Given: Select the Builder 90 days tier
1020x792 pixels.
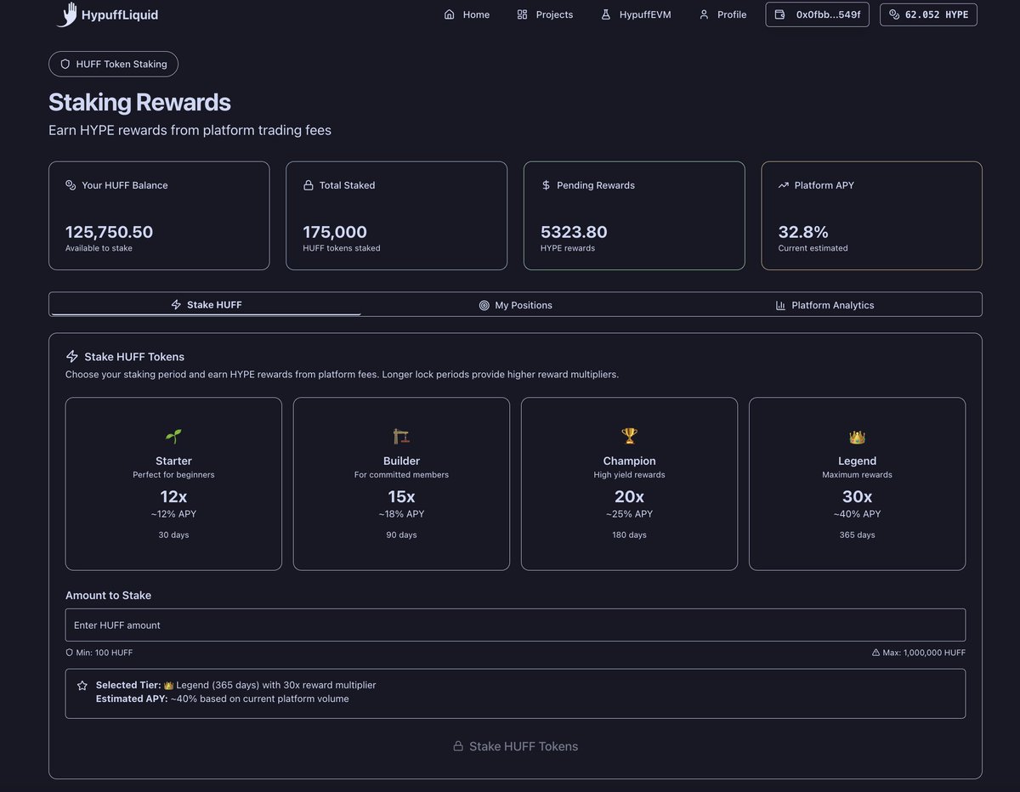Looking at the screenshot, I should pyautogui.click(x=401, y=484).
